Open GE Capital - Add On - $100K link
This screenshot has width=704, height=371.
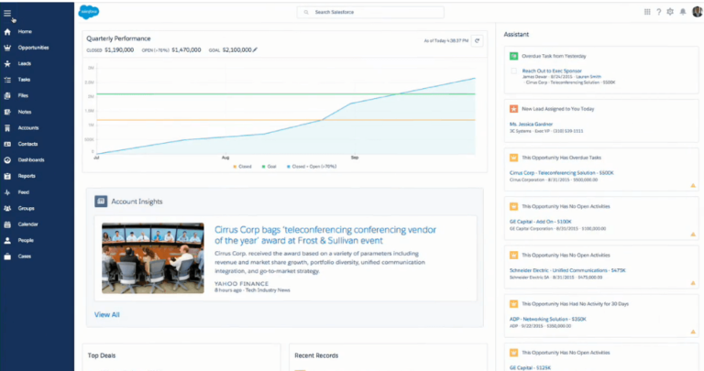[x=541, y=222]
